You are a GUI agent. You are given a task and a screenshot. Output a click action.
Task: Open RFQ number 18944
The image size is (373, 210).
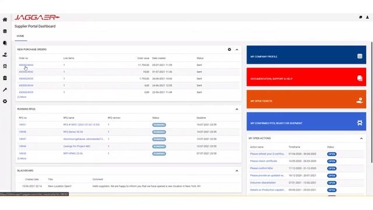[x=22, y=146]
